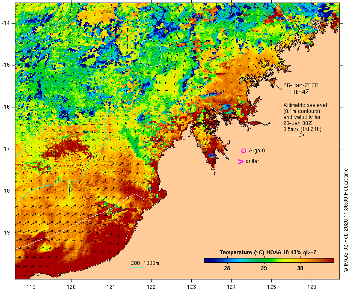This screenshot has height=291, width=351.
Task: Click the date text 26-Jan-2020
Action: point(300,85)
